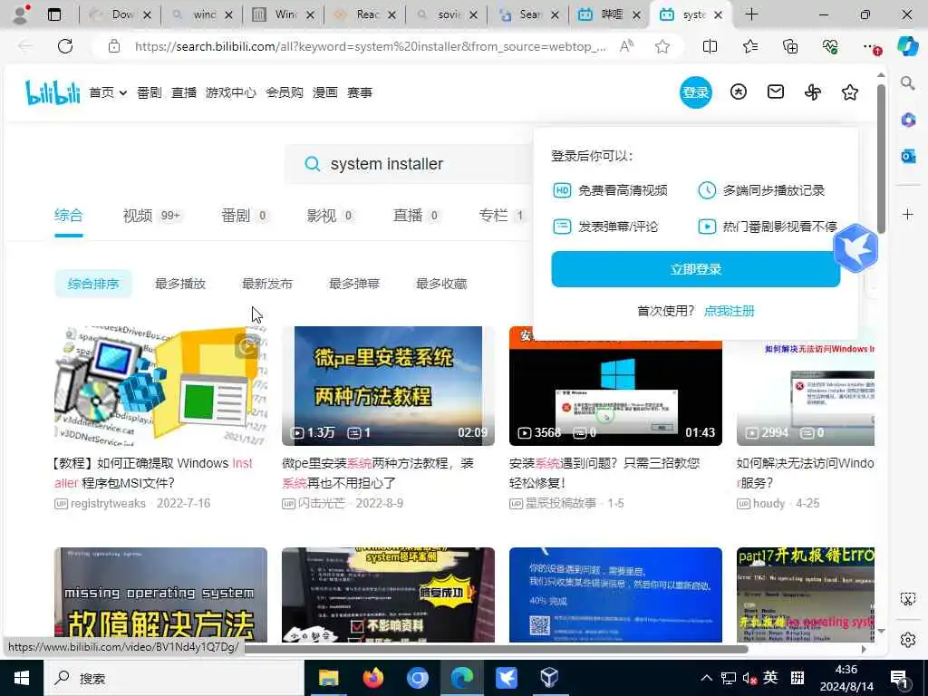The height and width of the screenshot is (696, 928).
Task: Click the Windows taskbar 搜索 box
Action: point(175,678)
